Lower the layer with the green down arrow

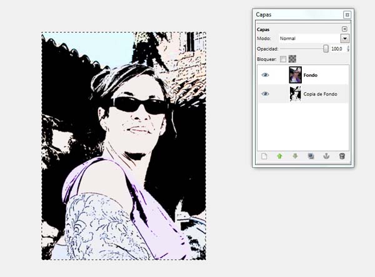(295, 157)
